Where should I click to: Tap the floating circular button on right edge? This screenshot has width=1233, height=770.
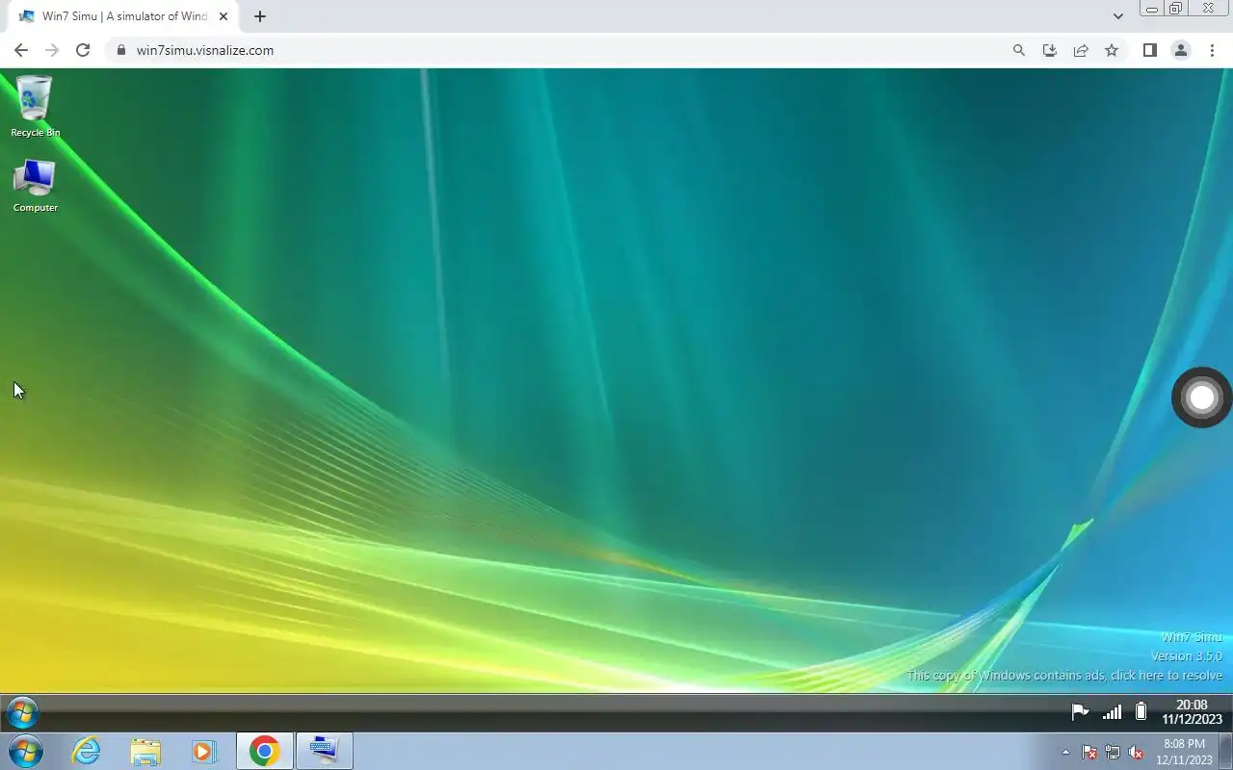(1201, 397)
